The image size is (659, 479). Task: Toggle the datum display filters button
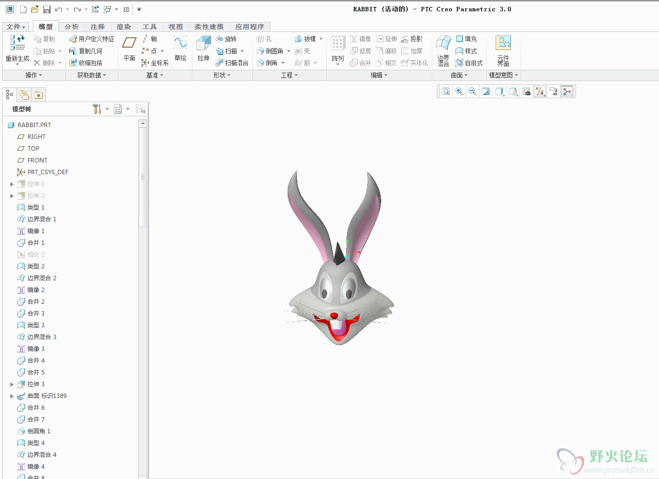(x=540, y=91)
